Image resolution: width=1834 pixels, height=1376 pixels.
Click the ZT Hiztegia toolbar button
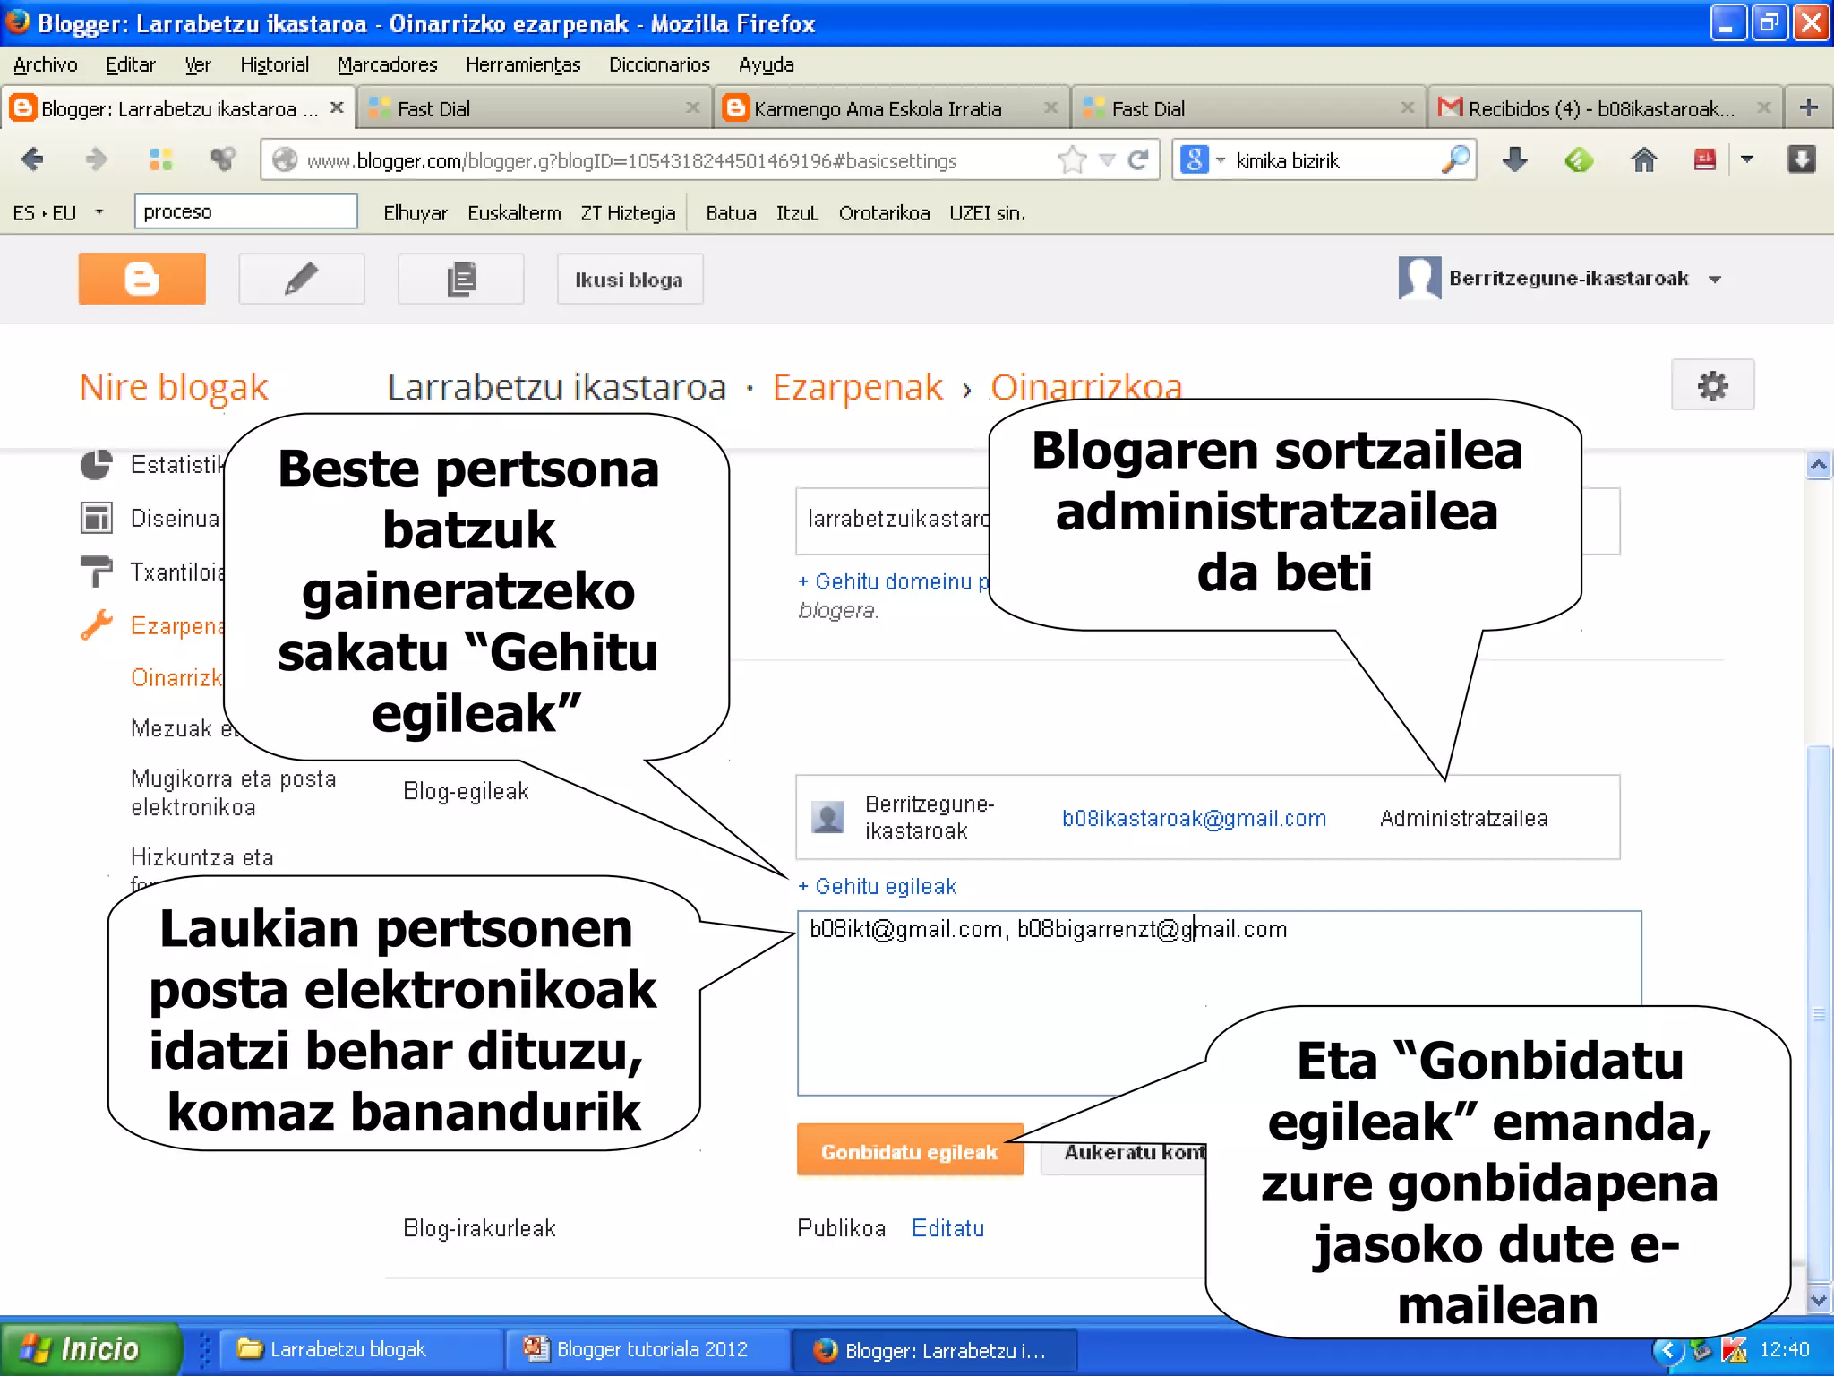point(628,212)
